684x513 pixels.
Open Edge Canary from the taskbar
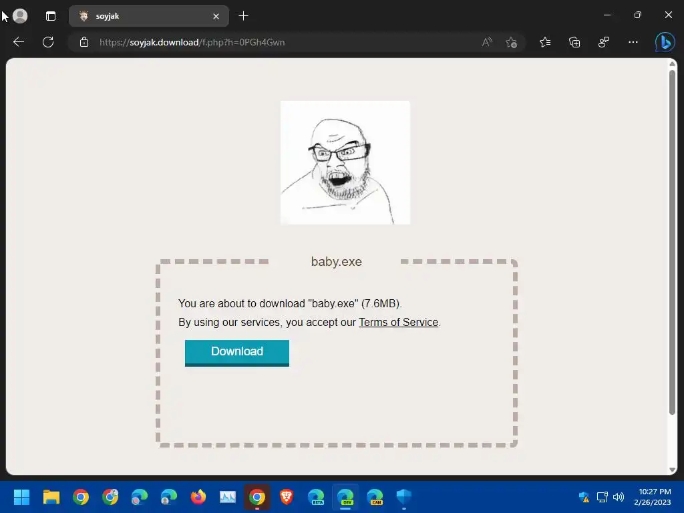pos(375,497)
